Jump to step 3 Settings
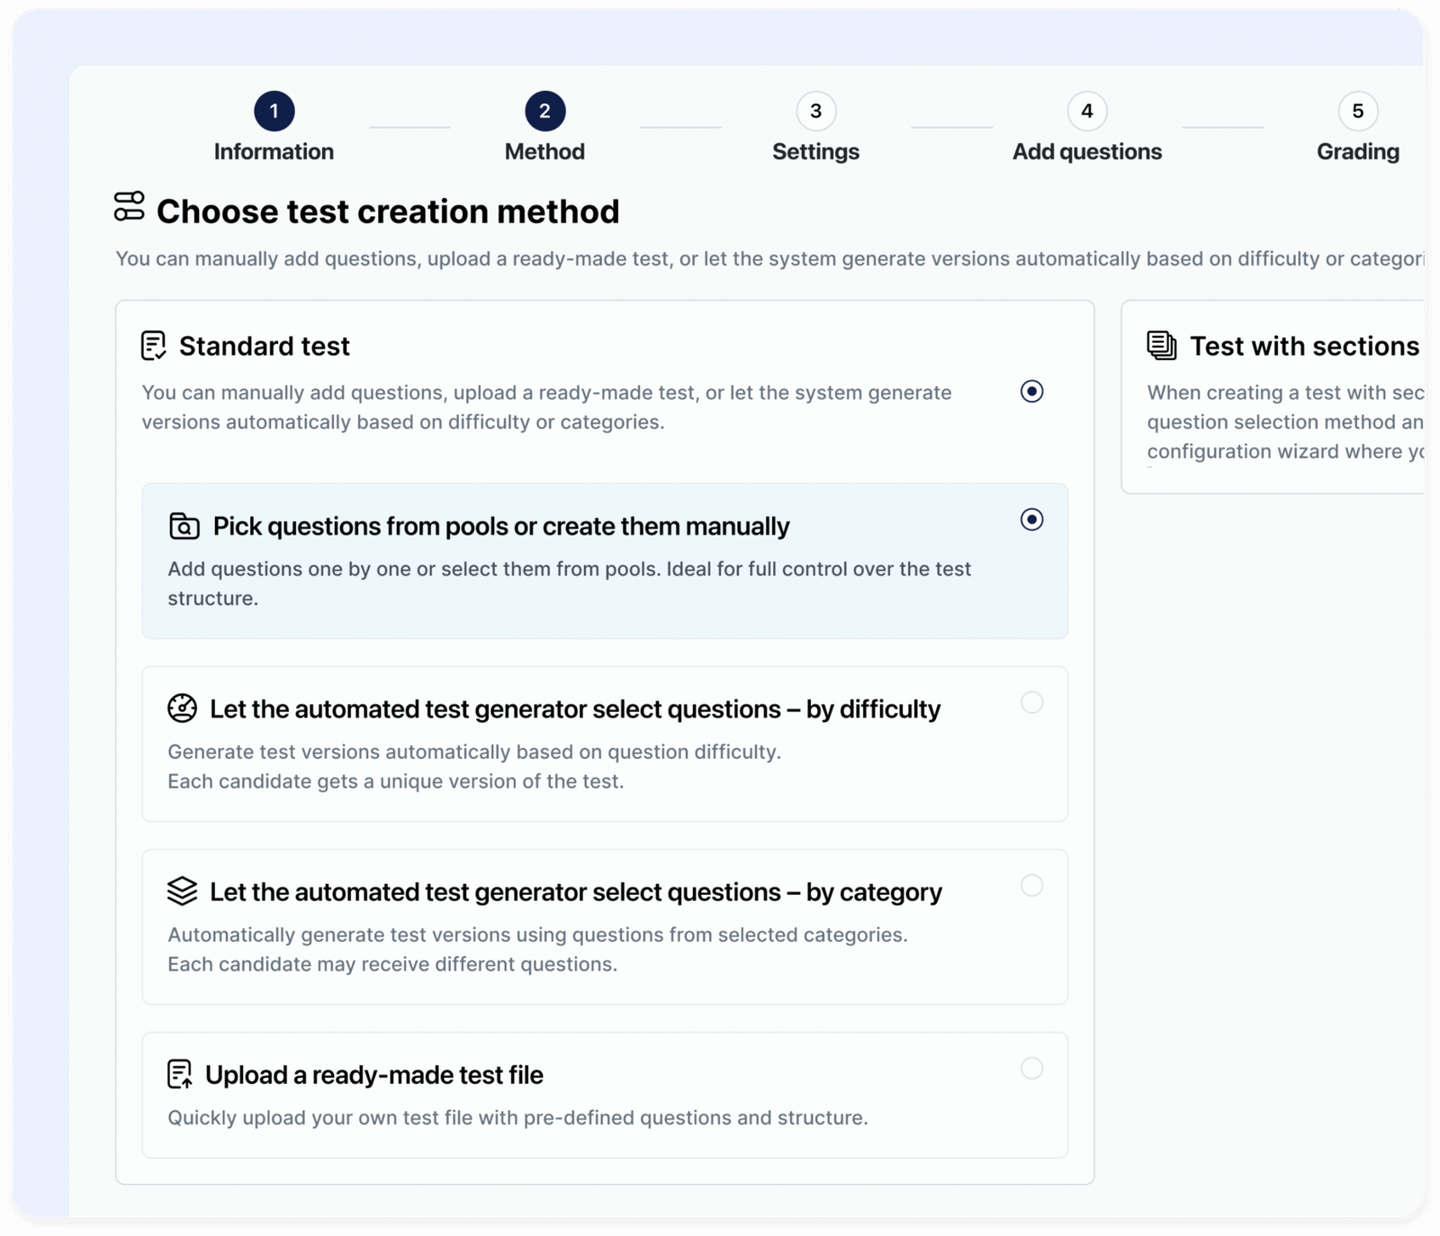 tap(815, 112)
